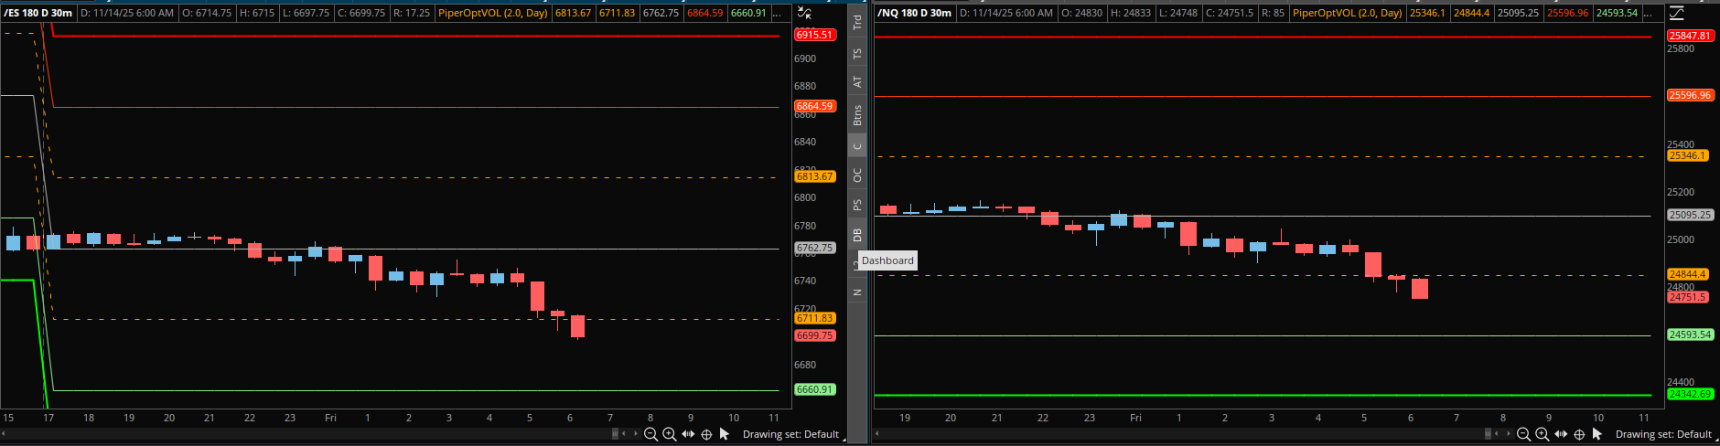This screenshot has height=446, width=1720.
Task: Zoom in on the /NQ chart
Action: (x=1542, y=434)
